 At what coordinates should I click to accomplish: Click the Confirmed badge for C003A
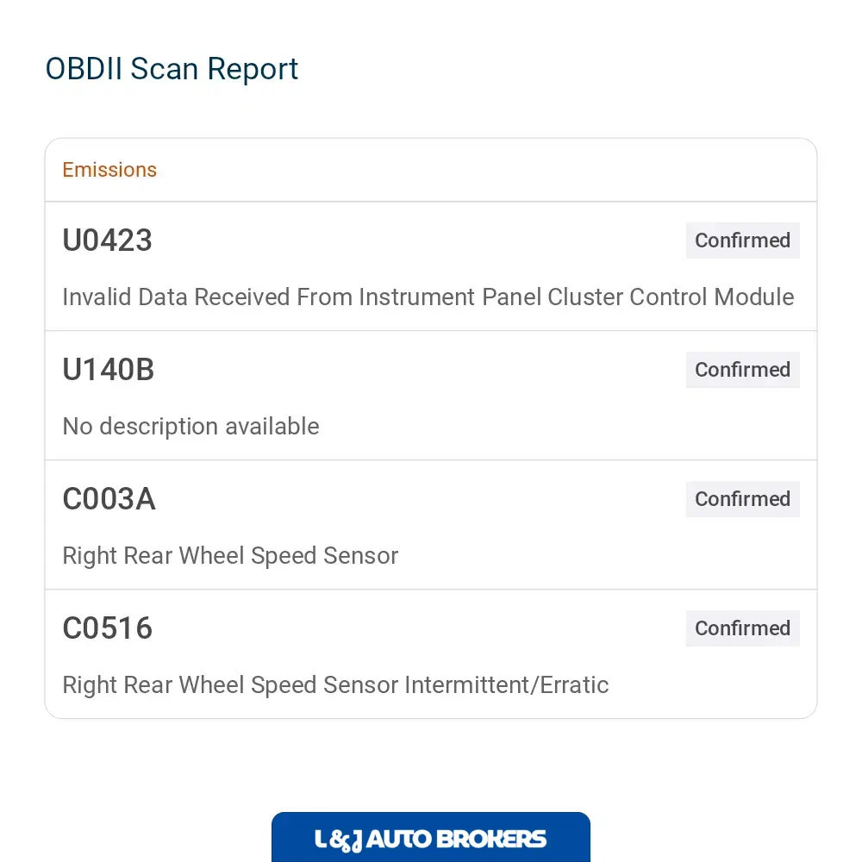(743, 498)
